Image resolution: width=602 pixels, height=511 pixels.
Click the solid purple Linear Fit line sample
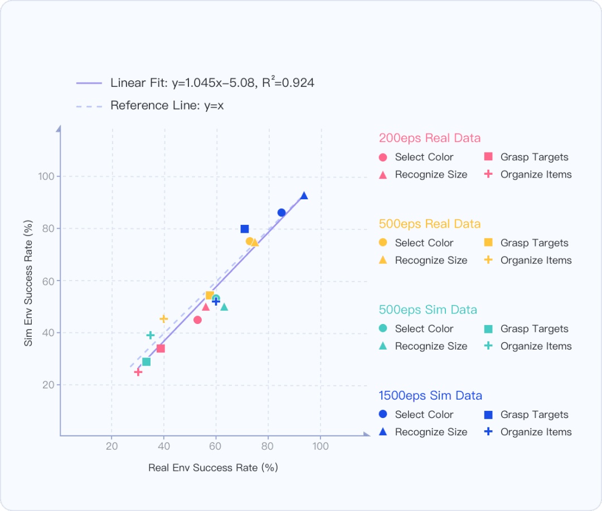click(89, 83)
